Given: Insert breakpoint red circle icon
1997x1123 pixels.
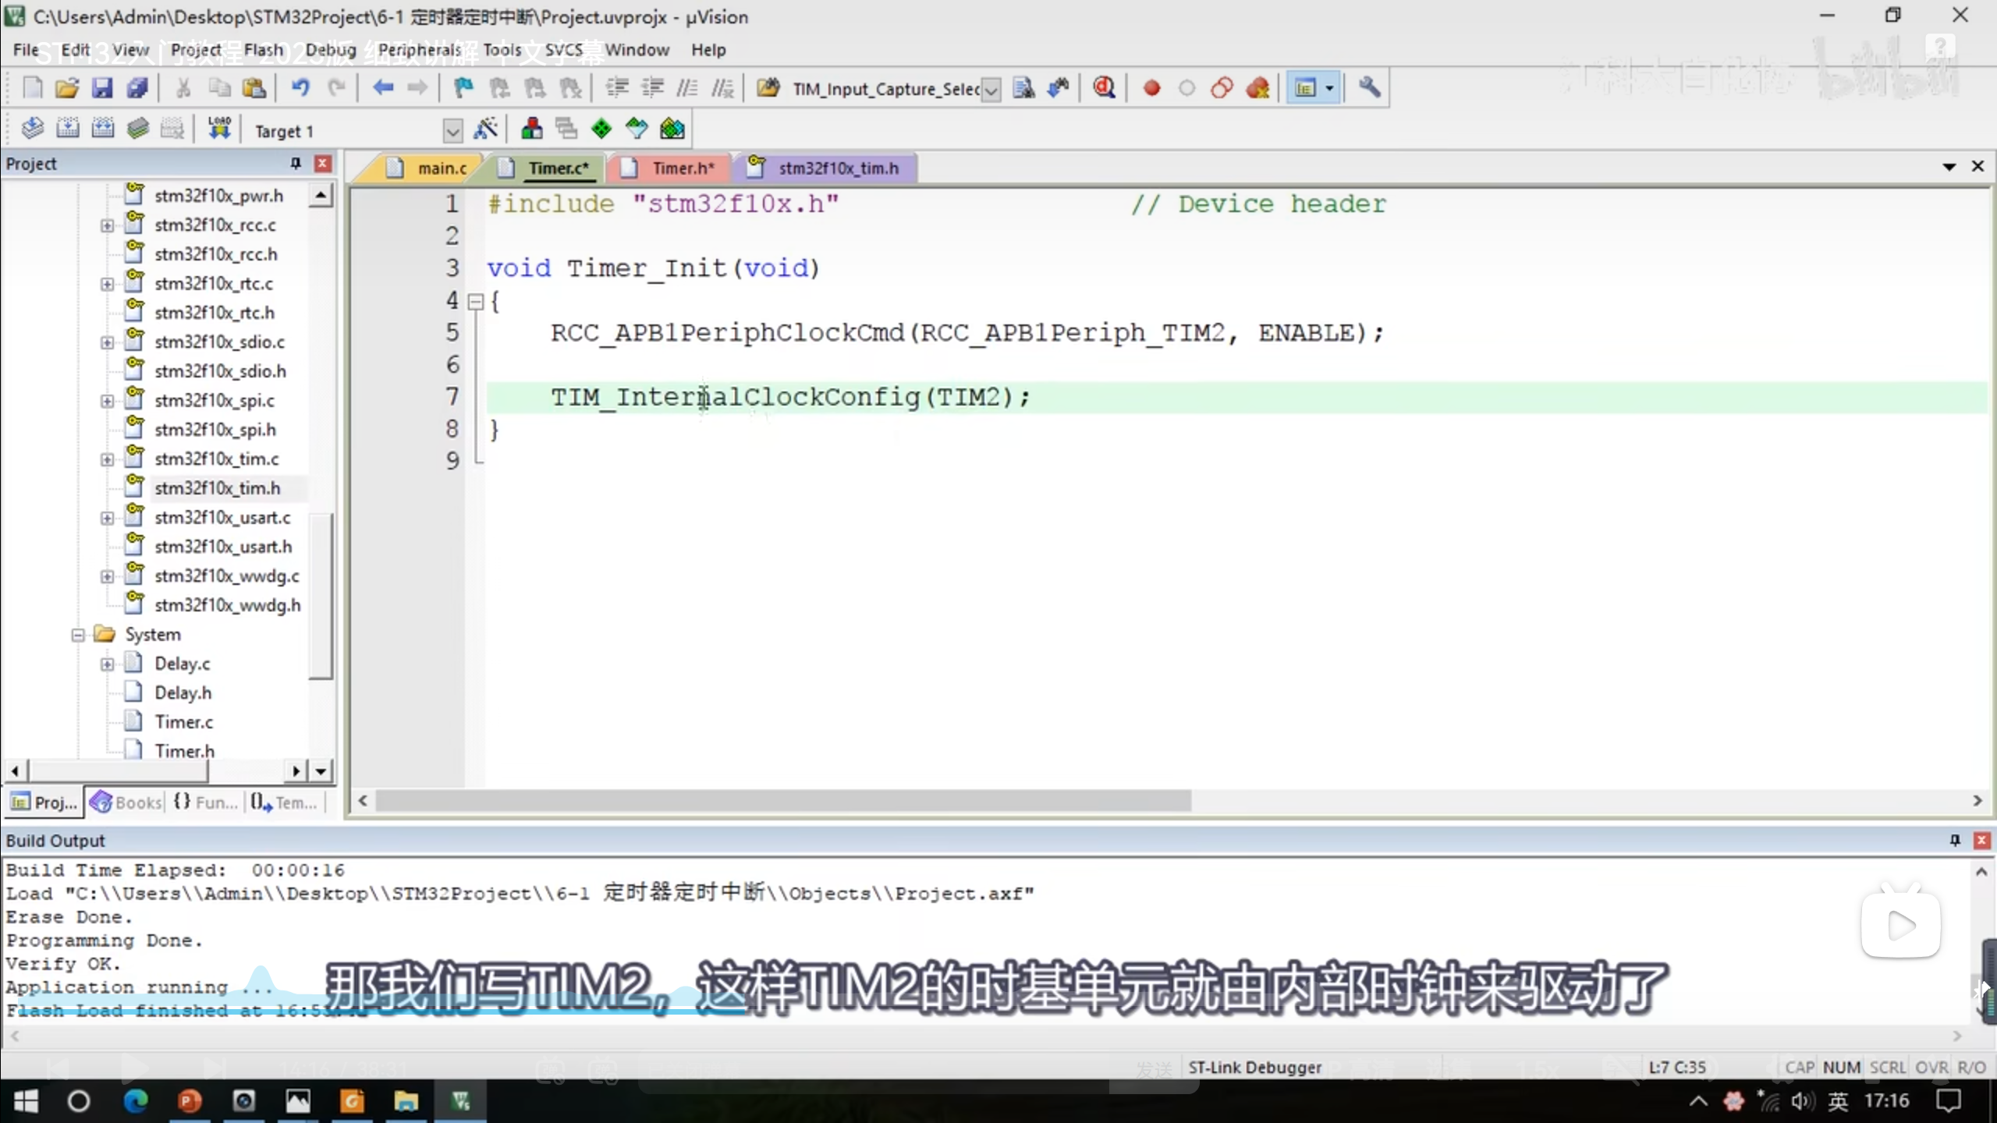Looking at the screenshot, I should click(1151, 88).
